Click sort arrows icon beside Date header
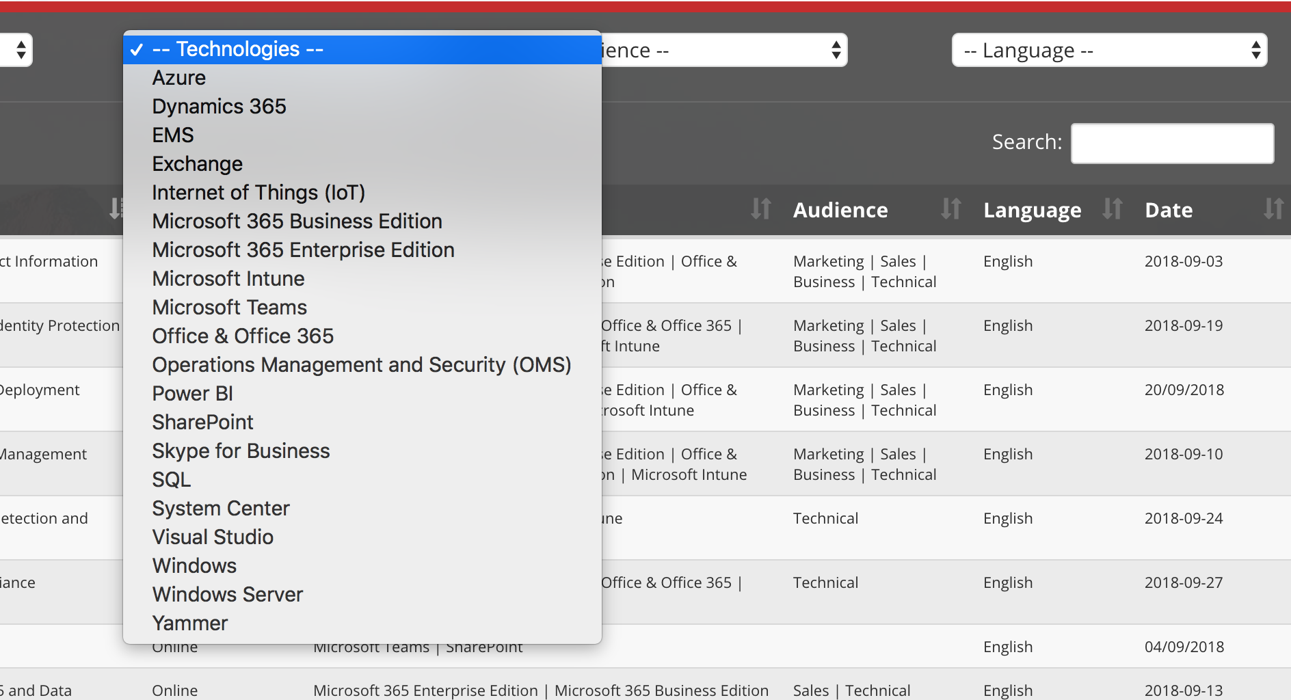Viewport: 1291px width, 700px height. (x=1274, y=208)
